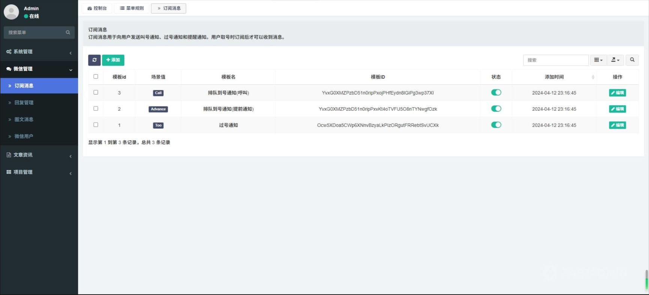Click the refresh table button

94,60
